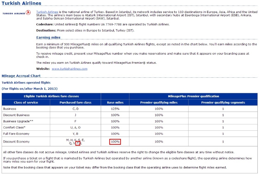Click the 'Purchased fare class' column header
Viewport: 260px width, 175px height.
pyautogui.click(x=75, y=102)
